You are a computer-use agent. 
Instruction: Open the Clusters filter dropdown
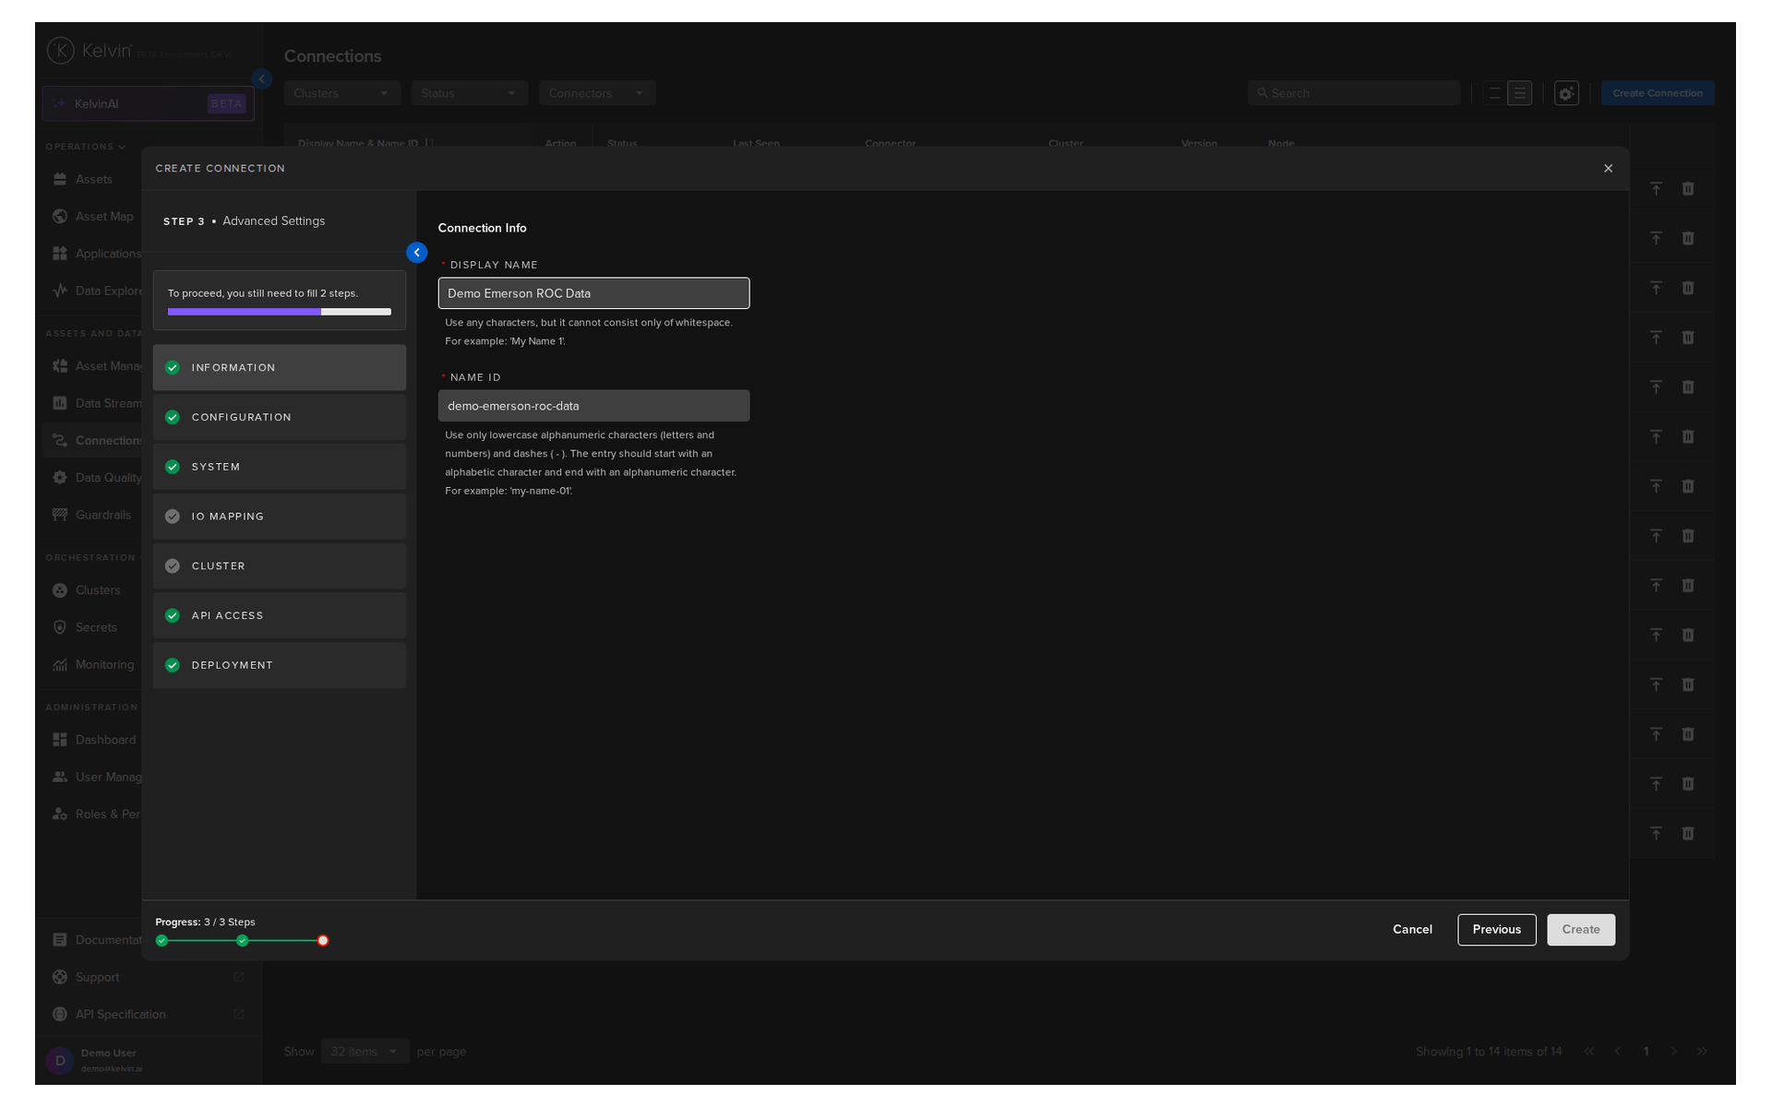pyautogui.click(x=341, y=93)
